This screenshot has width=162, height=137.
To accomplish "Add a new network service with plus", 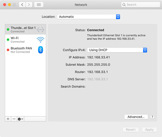I will 8,119.
